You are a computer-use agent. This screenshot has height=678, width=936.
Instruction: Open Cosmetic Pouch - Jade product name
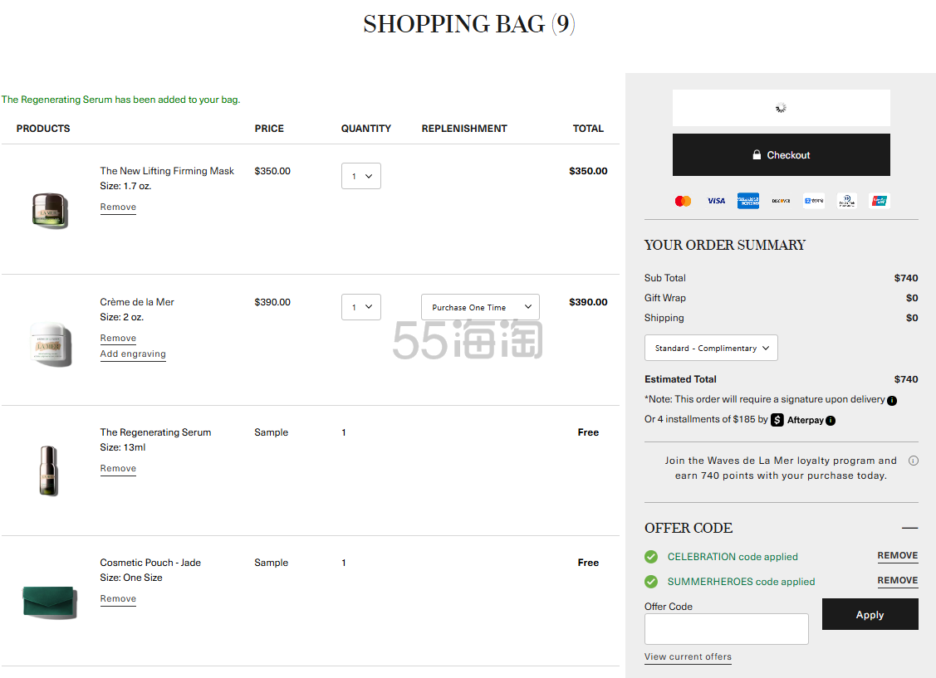coord(150,563)
